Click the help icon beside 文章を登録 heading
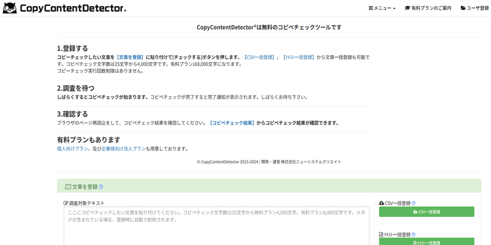 point(101,187)
